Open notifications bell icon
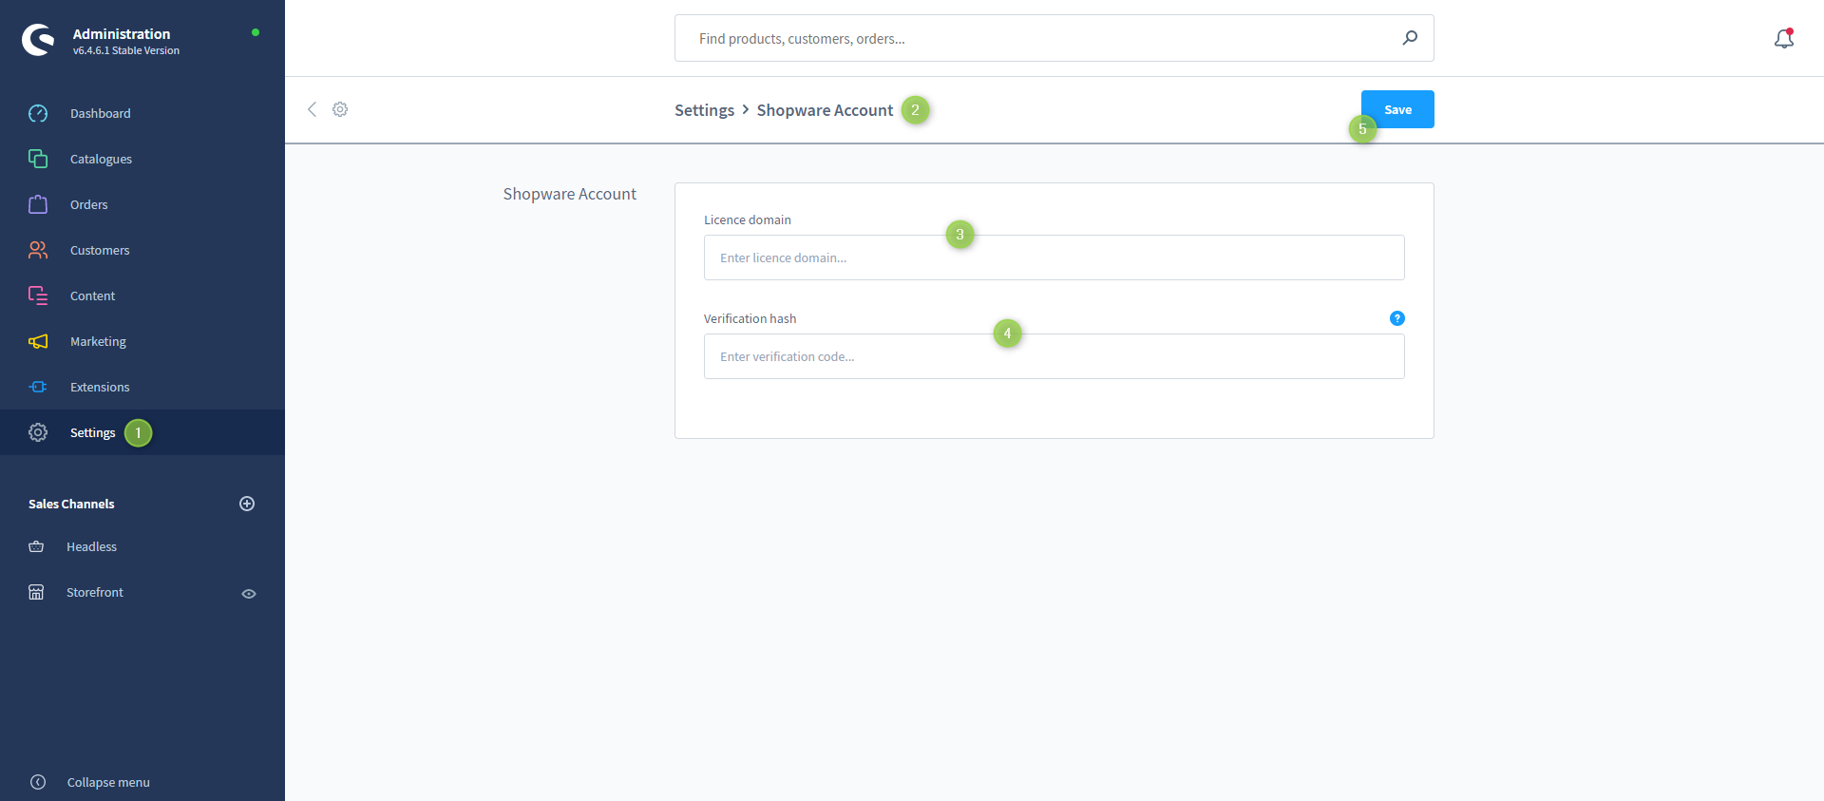 (x=1784, y=38)
